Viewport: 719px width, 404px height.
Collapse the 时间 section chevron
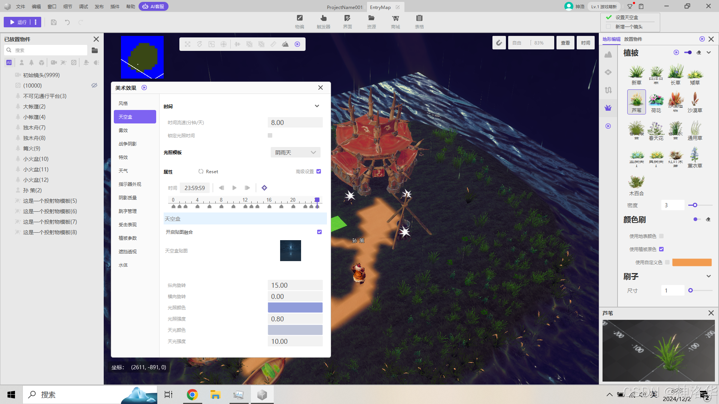coord(317,106)
